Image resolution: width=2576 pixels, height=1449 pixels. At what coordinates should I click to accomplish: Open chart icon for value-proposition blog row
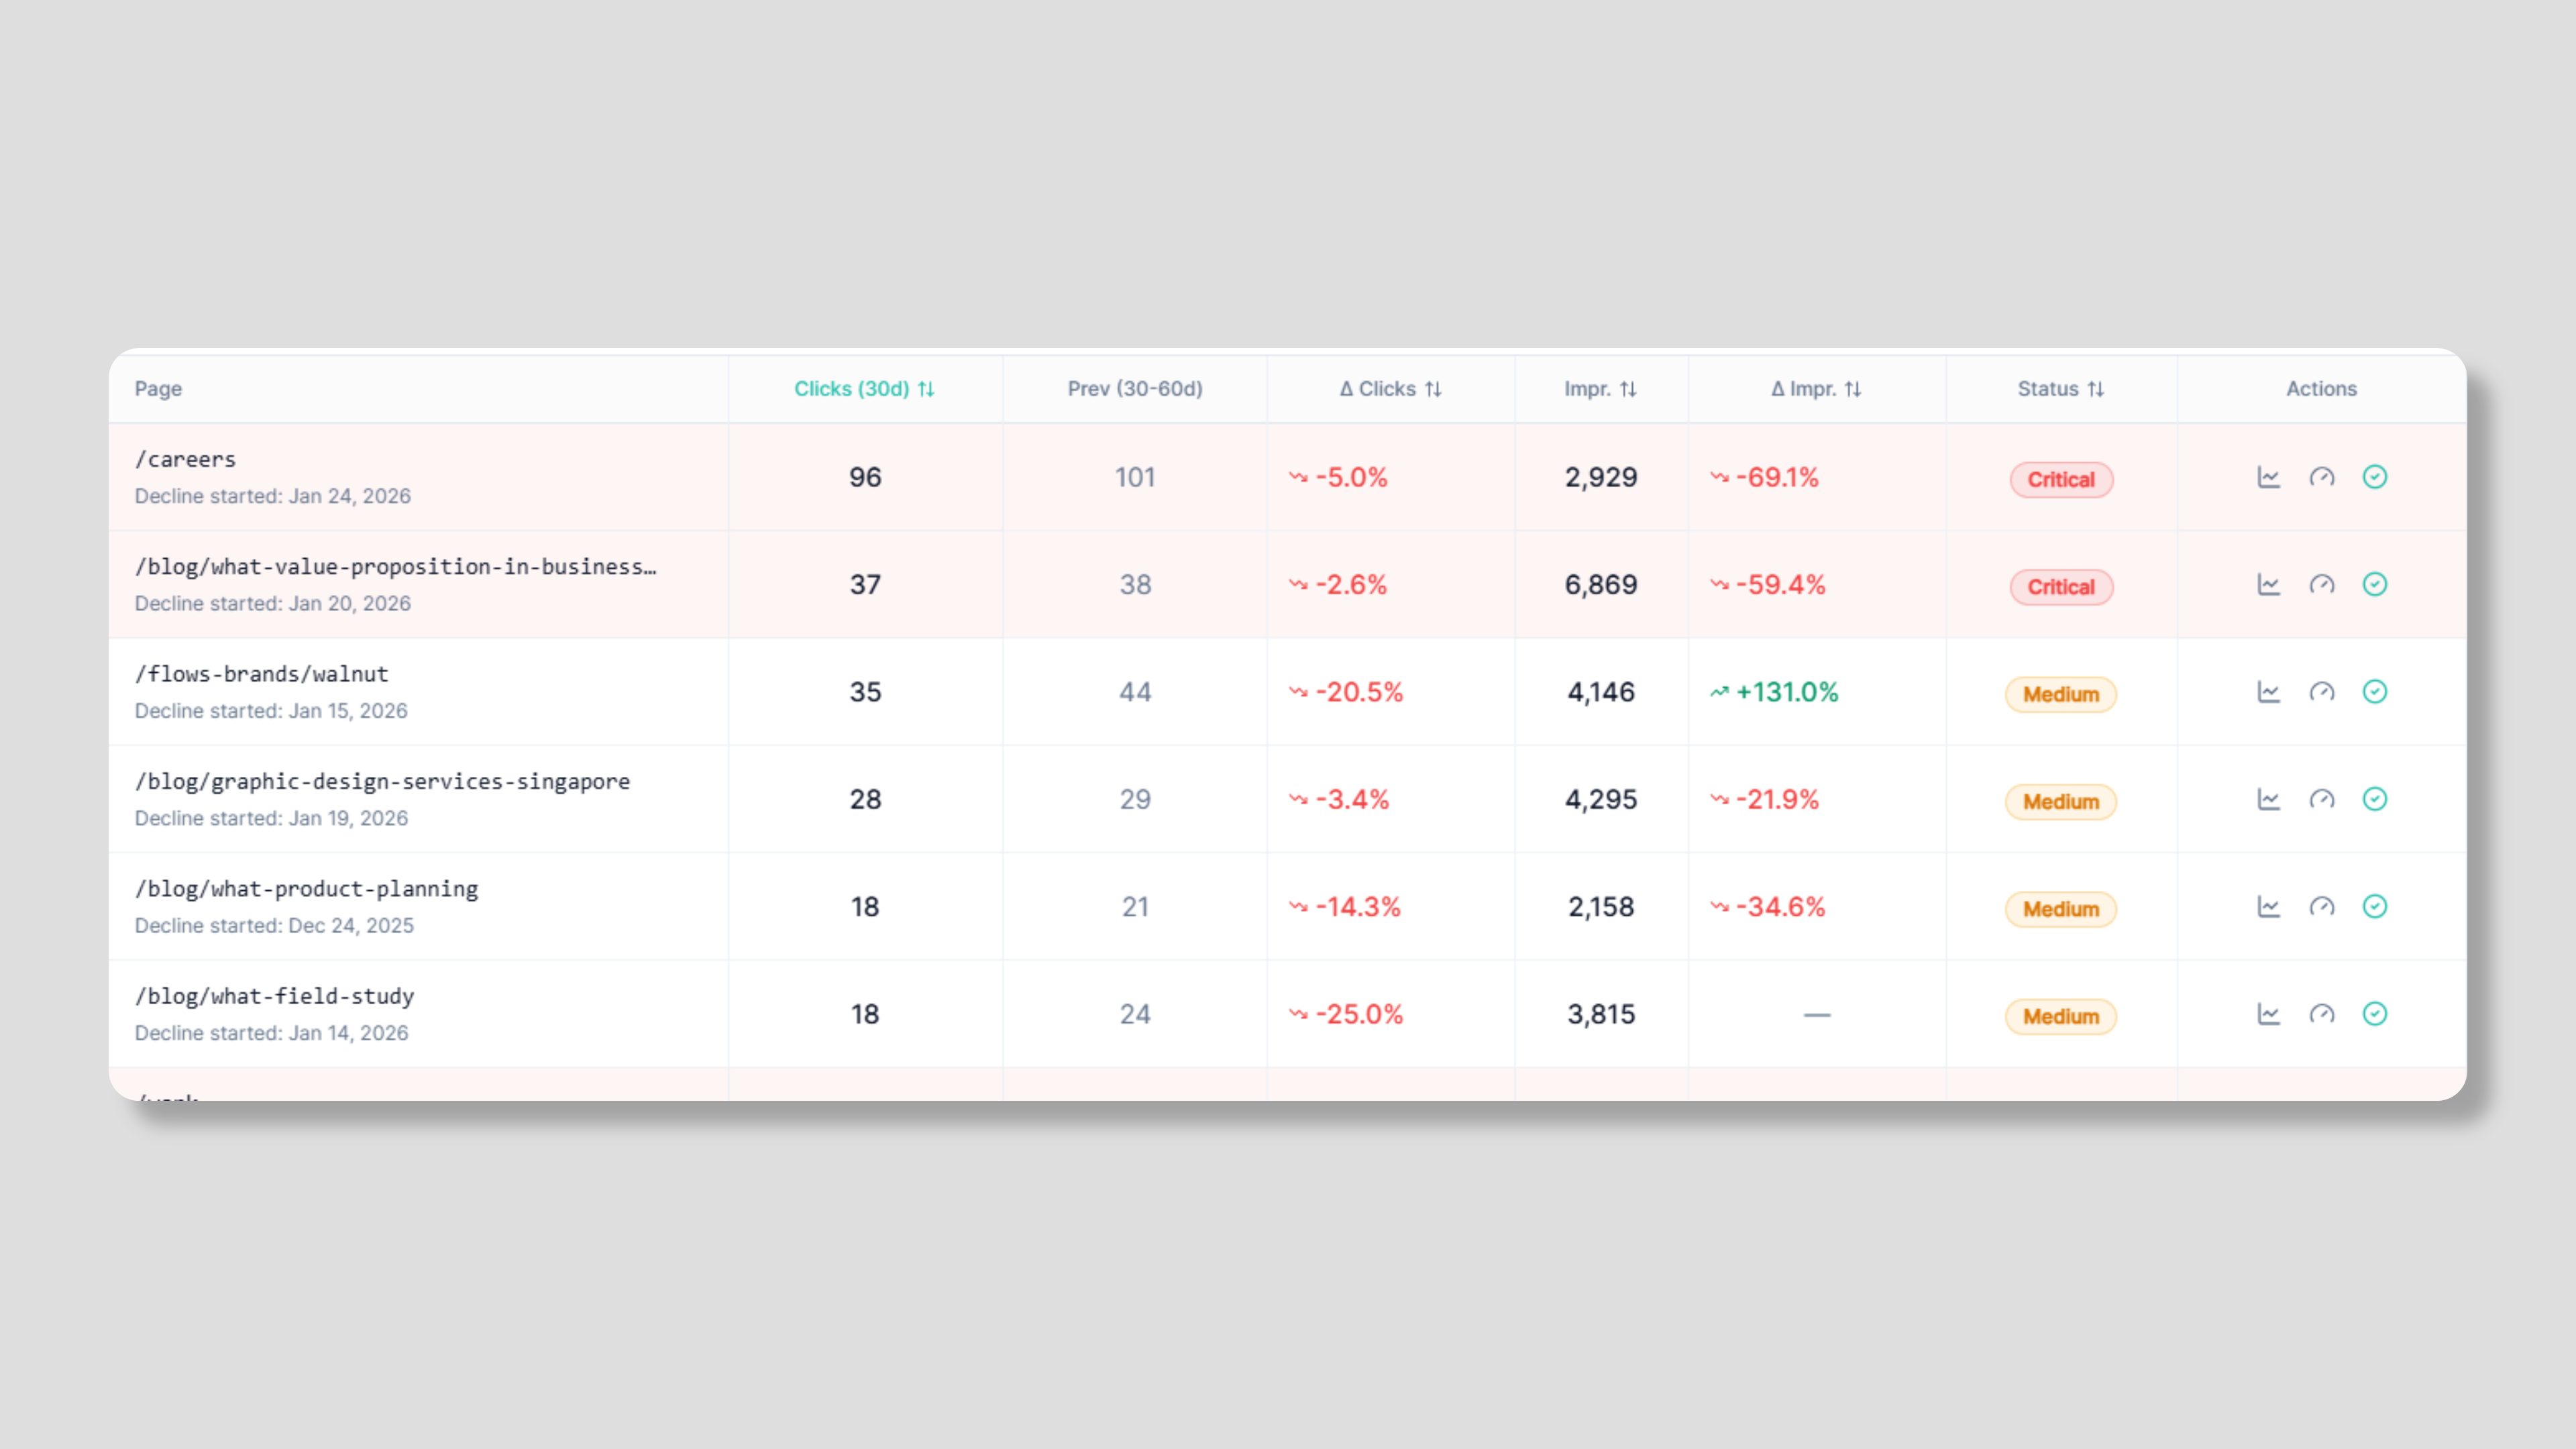coord(2268,584)
